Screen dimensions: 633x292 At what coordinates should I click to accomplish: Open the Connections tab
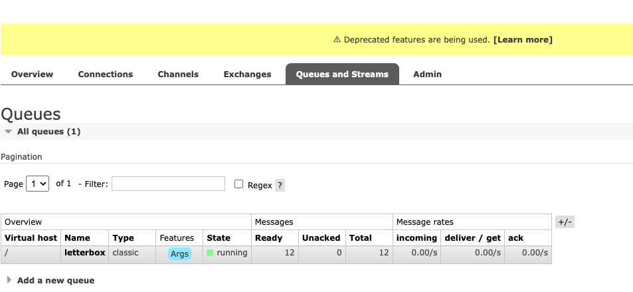[106, 74]
